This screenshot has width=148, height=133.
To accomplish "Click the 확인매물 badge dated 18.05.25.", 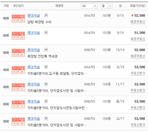I will 18,53.
